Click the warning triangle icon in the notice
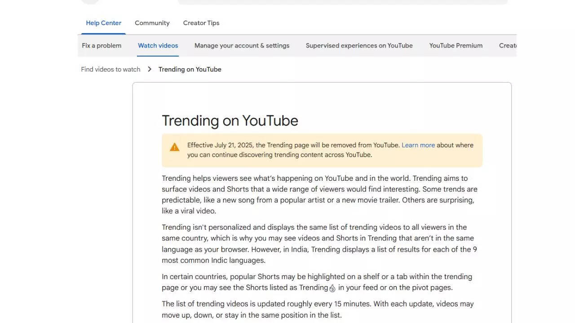The width and height of the screenshot is (575, 323). click(x=174, y=146)
